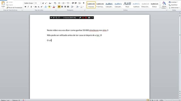Click the Copiar (Copy) button

coord(9,5)
